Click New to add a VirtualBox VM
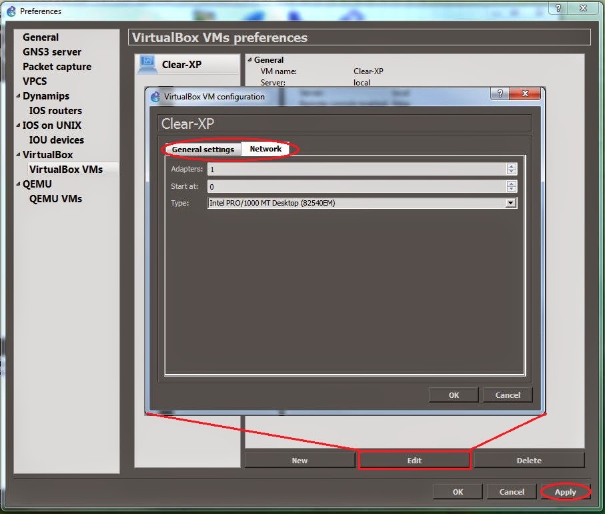This screenshot has height=514, width=605. pyautogui.click(x=299, y=461)
